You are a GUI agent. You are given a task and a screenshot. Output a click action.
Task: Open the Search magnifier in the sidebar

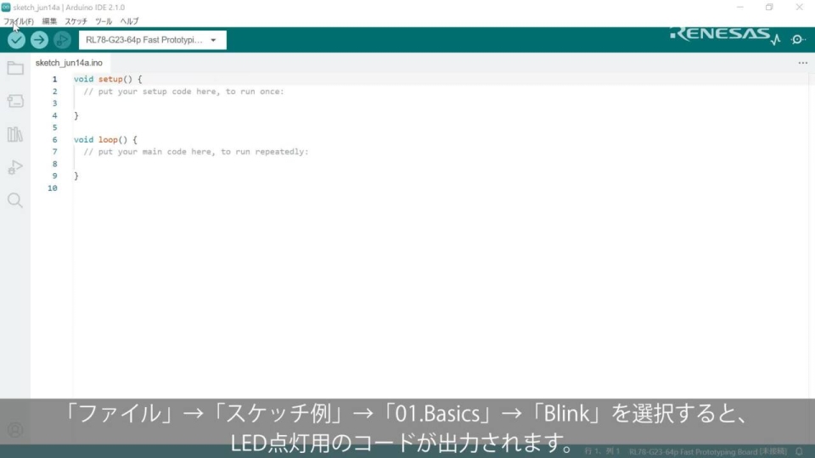pyautogui.click(x=15, y=200)
